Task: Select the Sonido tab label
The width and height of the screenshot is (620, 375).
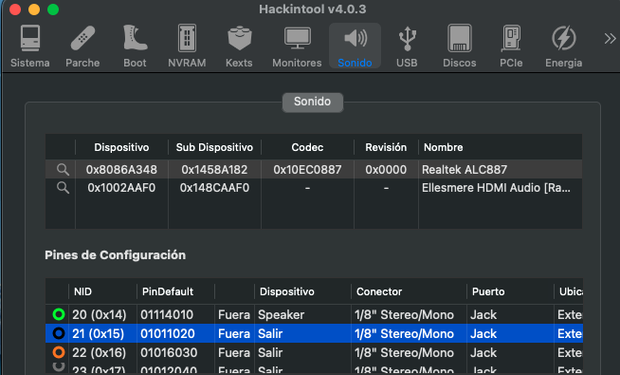Action: pos(313,102)
